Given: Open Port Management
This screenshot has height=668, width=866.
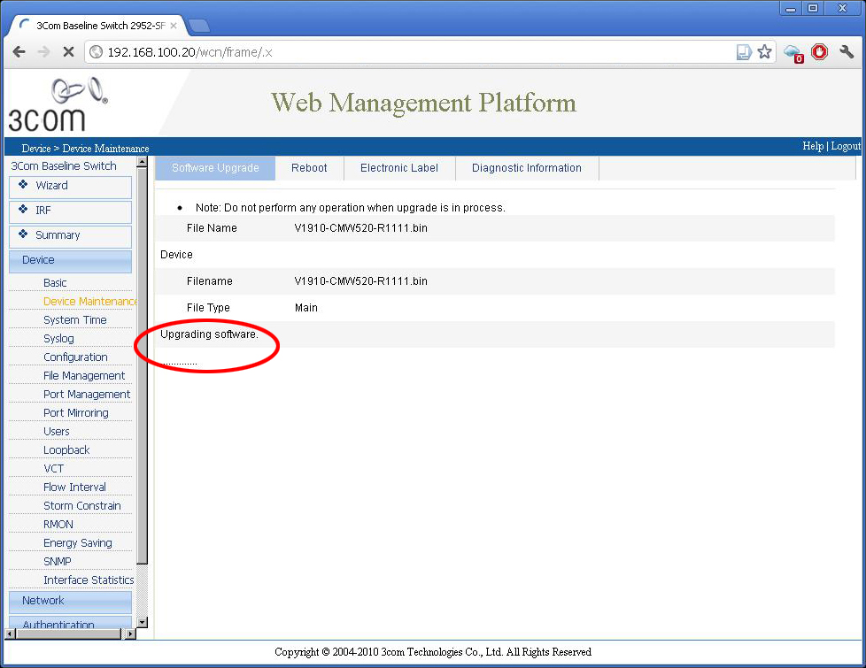Looking at the screenshot, I should point(87,395).
